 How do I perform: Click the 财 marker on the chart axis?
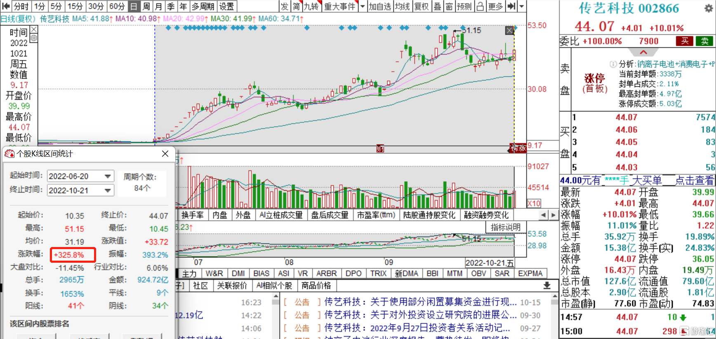tap(380, 148)
